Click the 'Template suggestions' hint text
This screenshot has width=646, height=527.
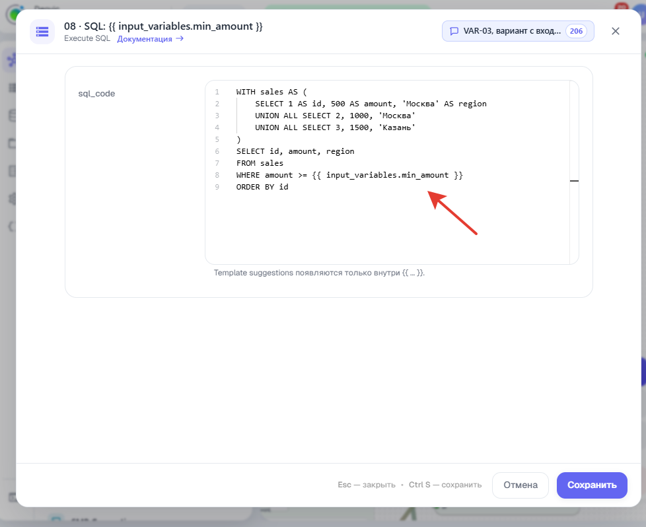pos(319,273)
